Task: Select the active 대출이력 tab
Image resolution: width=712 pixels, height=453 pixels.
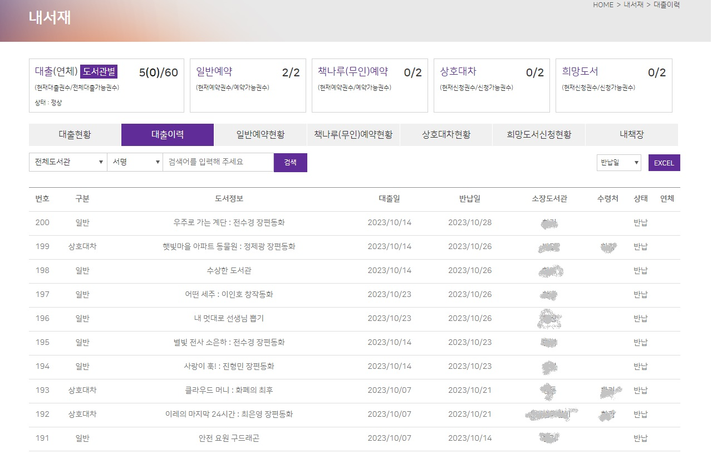Action: tap(168, 134)
